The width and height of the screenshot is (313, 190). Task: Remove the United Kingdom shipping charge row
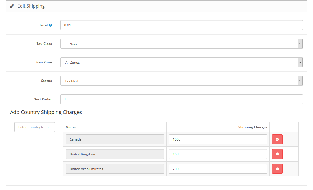[x=277, y=154]
